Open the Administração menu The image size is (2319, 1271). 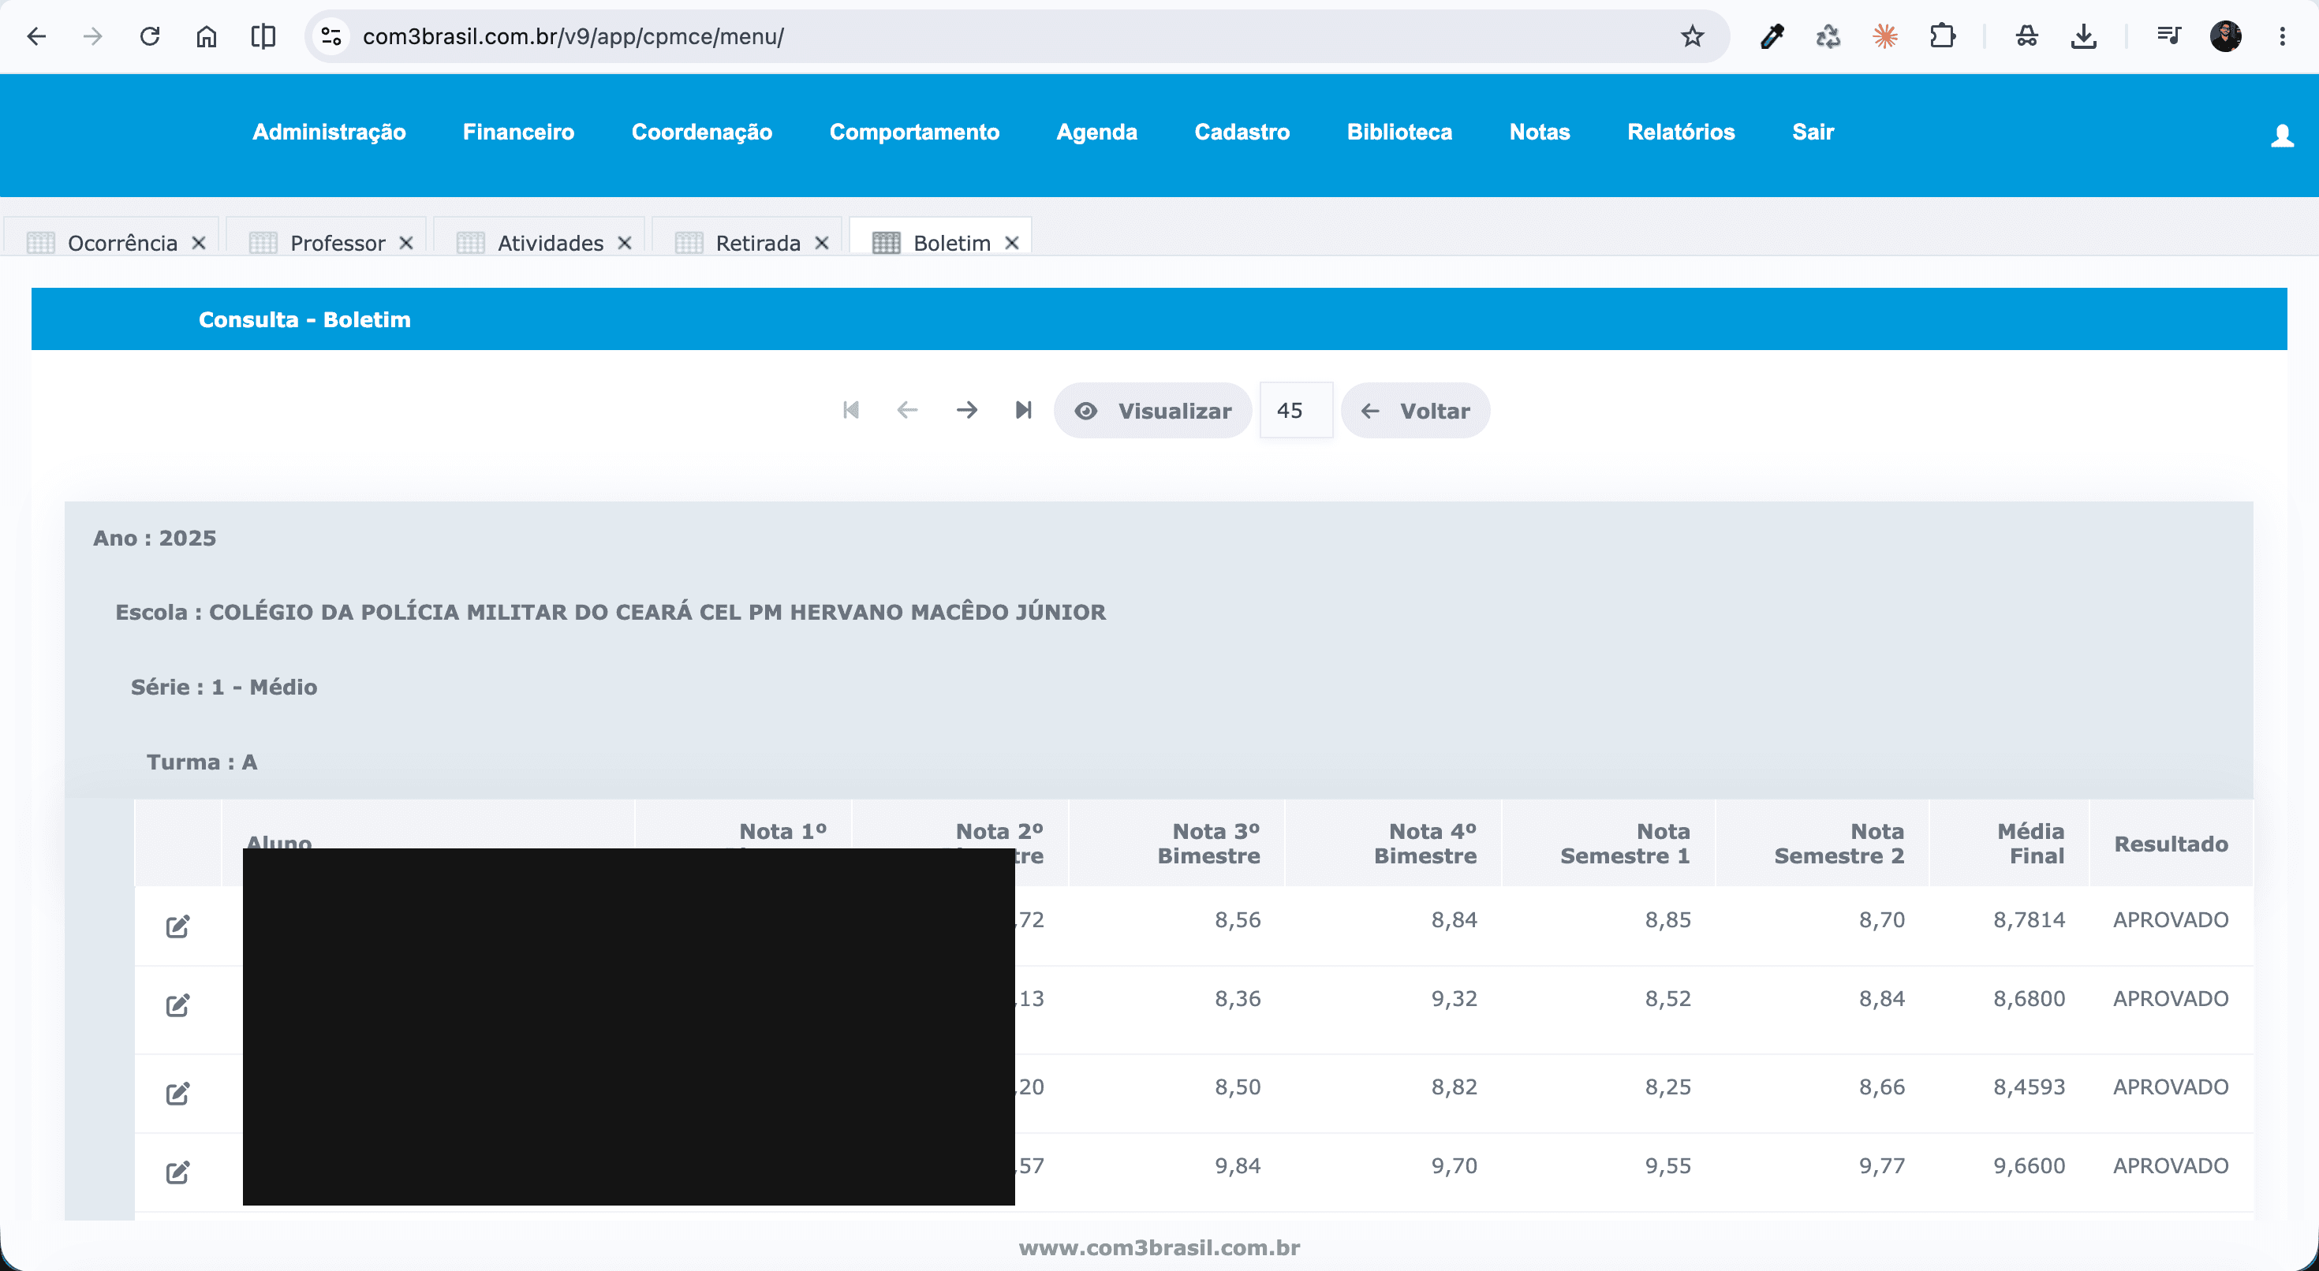click(x=329, y=132)
